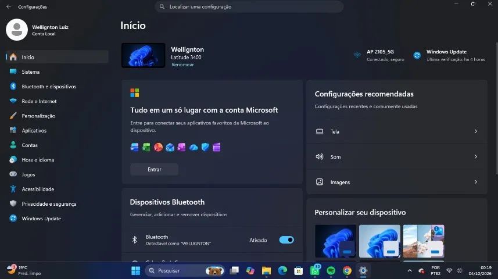Click the Localizar uma configuração search field
This screenshot has width=498, height=279.
point(249,6)
